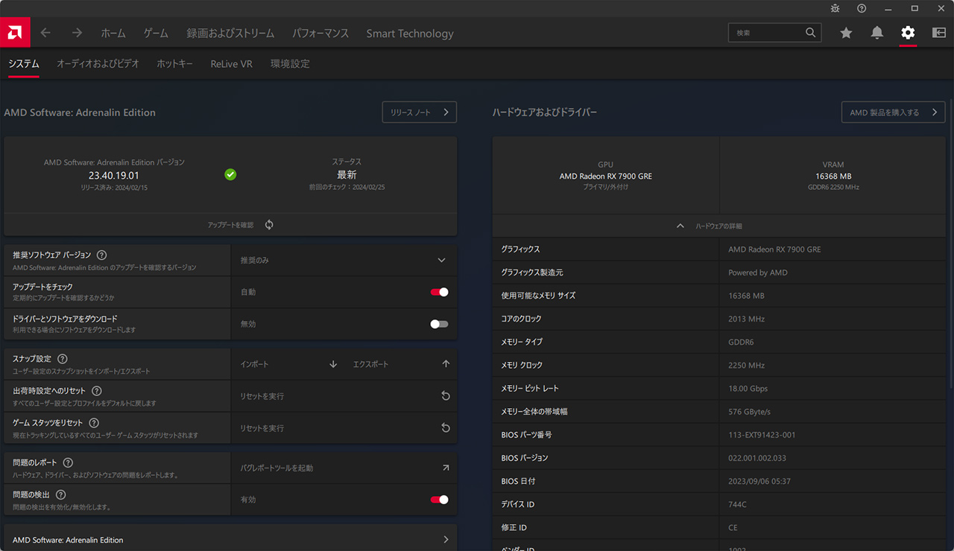The height and width of the screenshot is (551, 954).
Task: Click コアのクロック value 2013 MHz
Action: point(746,319)
